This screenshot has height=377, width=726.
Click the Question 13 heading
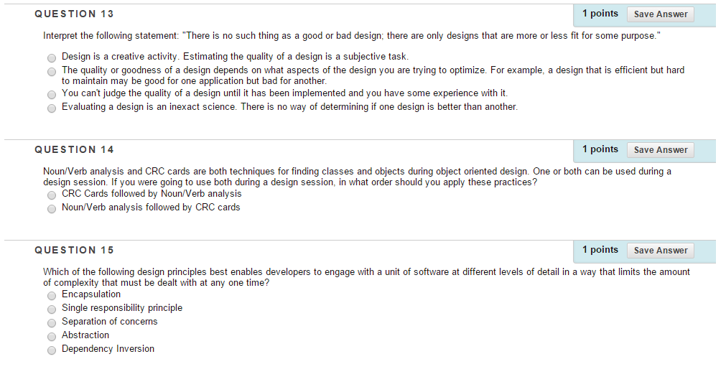click(74, 14)
